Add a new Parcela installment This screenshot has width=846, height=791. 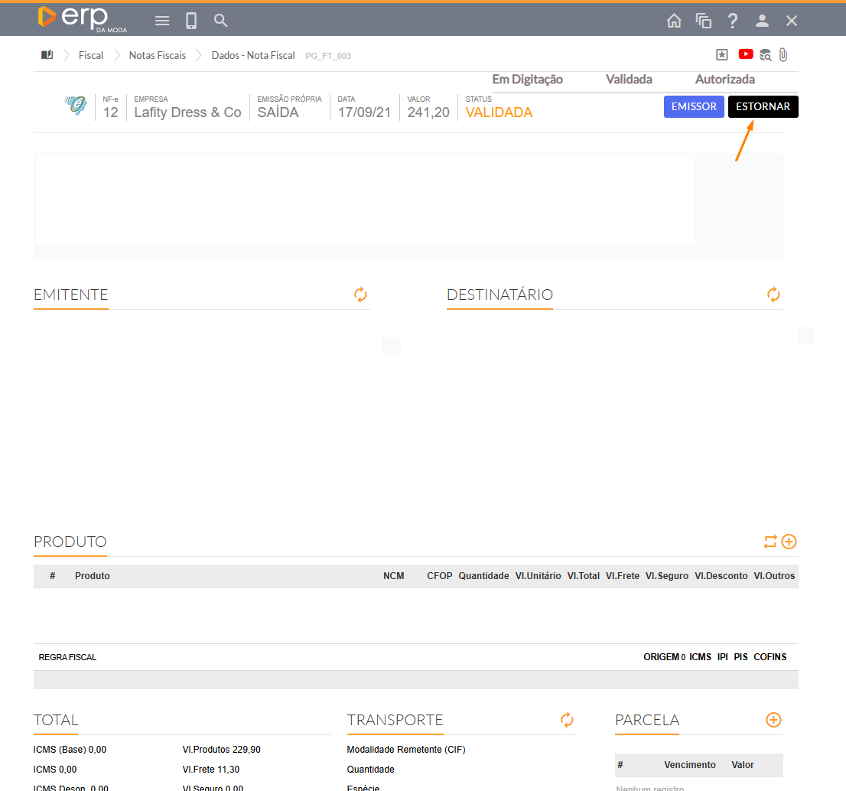pyautogui.click(x=773, y=720)
